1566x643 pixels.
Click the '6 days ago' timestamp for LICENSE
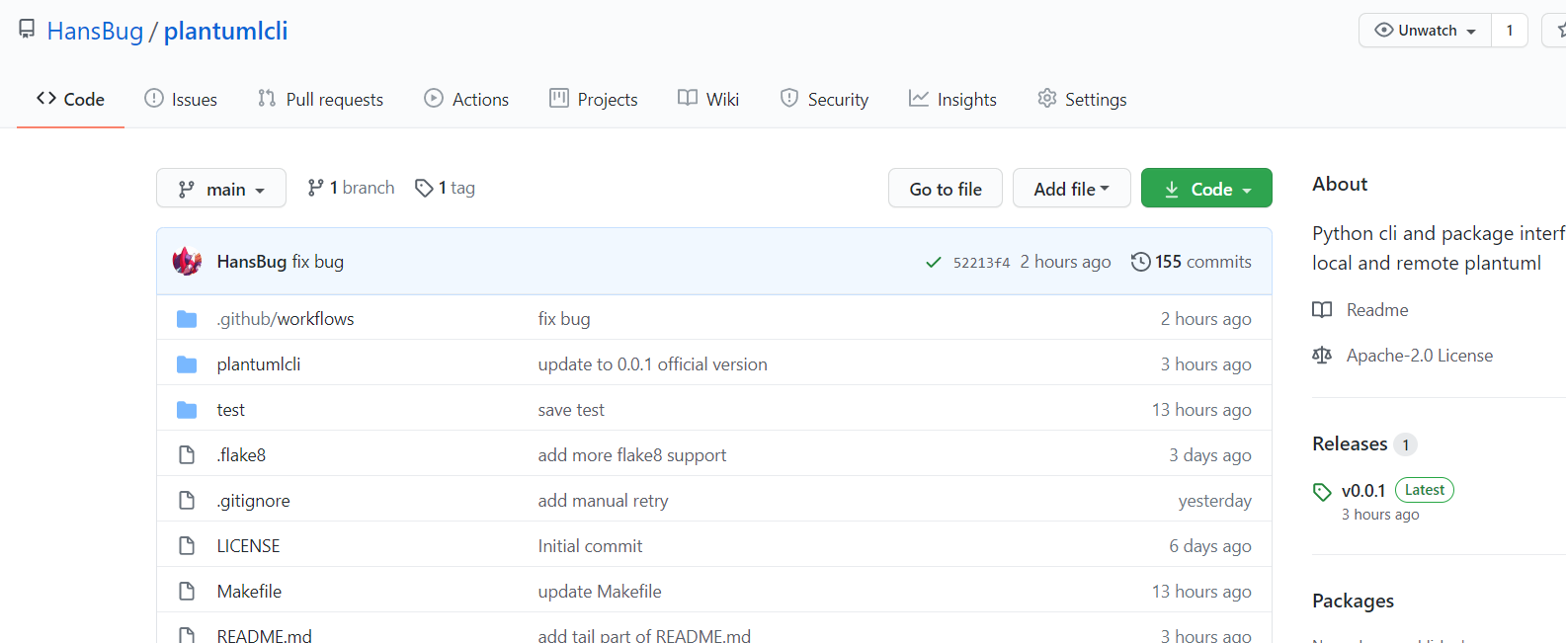click(1210, 546)
